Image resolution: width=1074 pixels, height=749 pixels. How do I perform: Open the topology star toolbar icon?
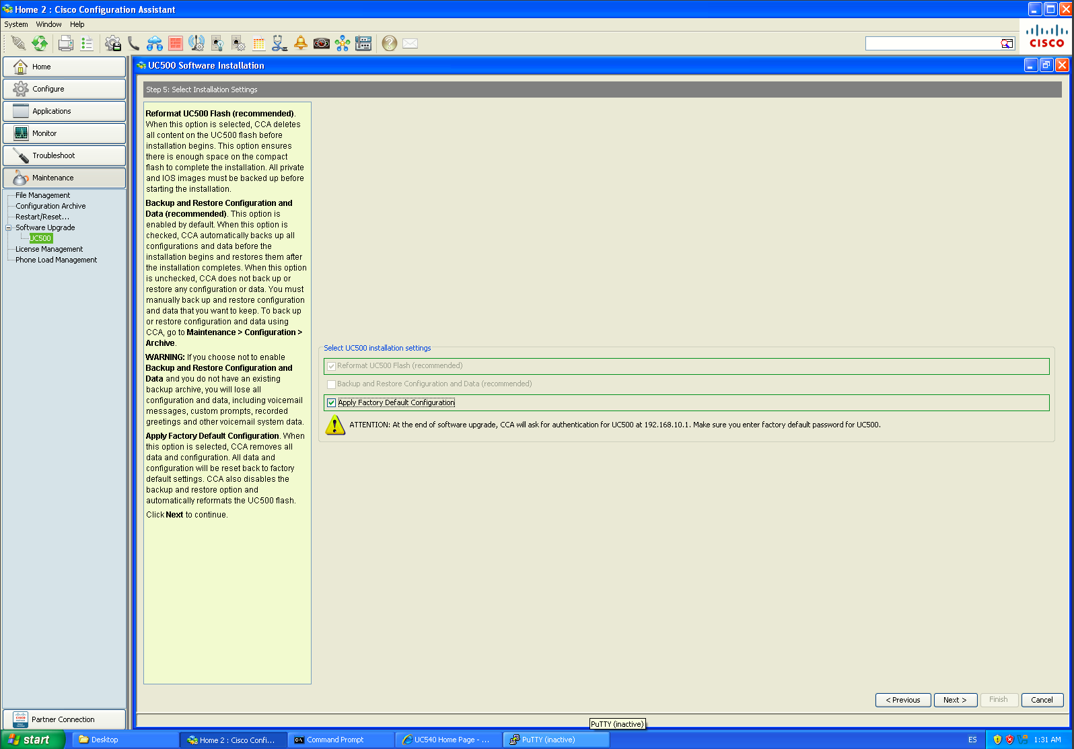pos(343,43)
